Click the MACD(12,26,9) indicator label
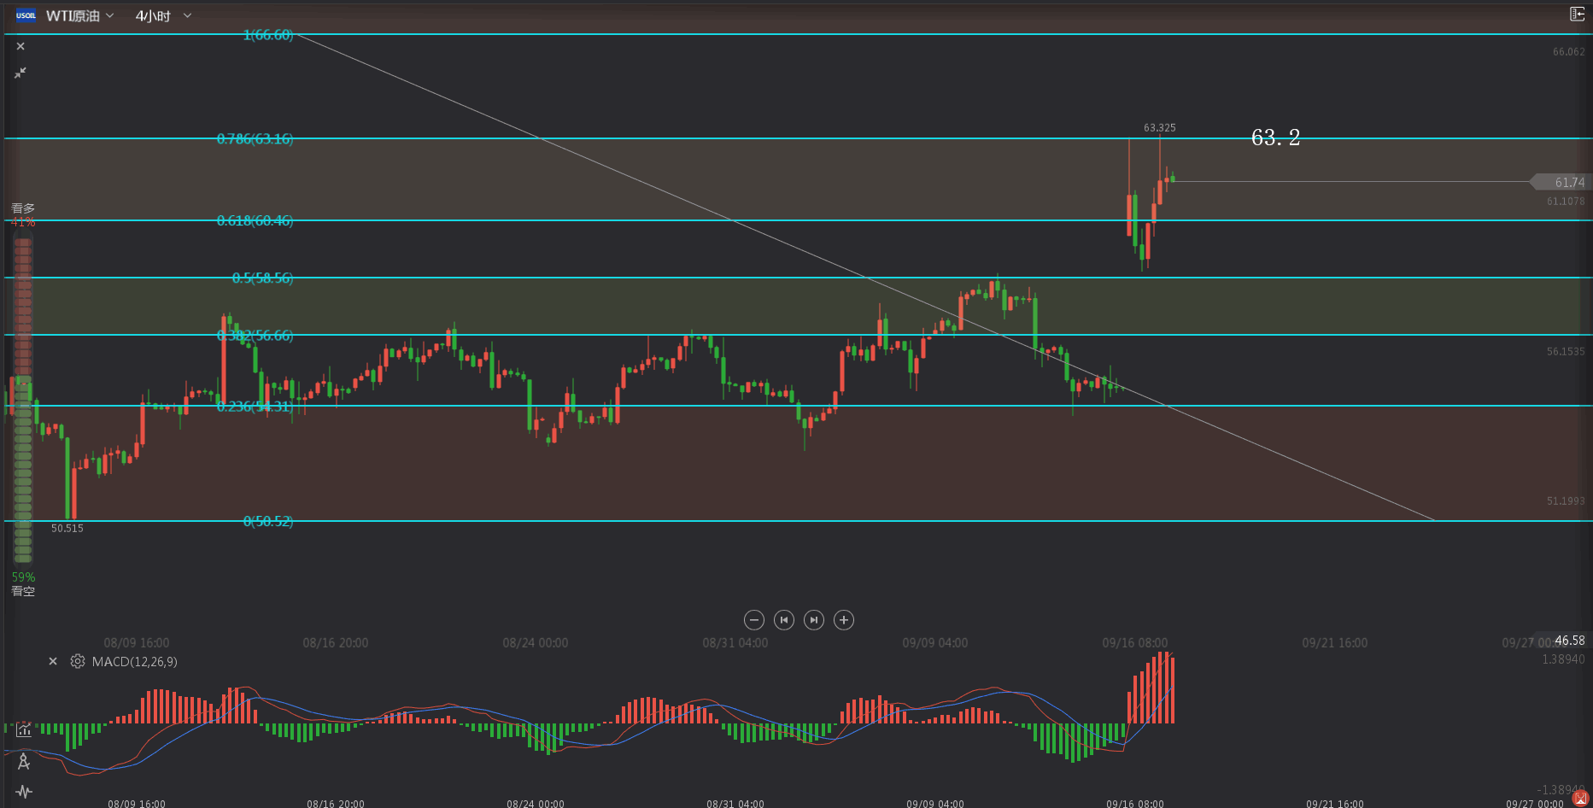Viewport: 1593px width, 808px height. coord(135,661)
